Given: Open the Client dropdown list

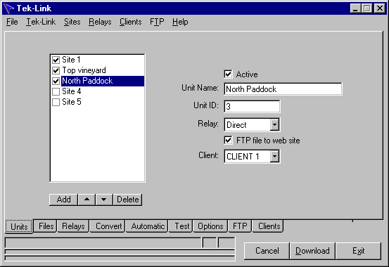Looking at the screenshot, I should [x=274, y=157].
